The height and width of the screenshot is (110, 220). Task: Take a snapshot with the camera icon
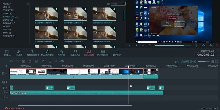tap(203, 45)
